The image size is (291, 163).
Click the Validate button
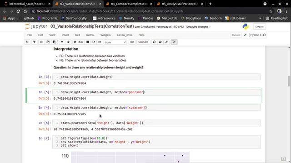coord(143,42)
